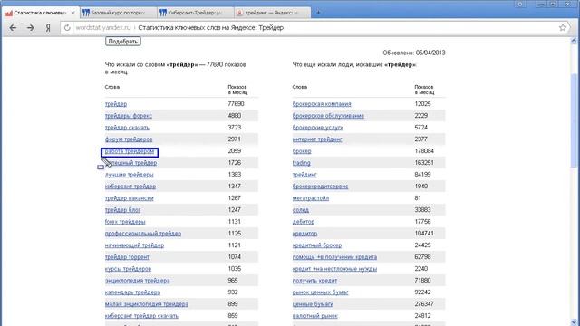The image size is (580, 326).
Task: Select the Статистика ключевых слов tab
Action: (x=40, y=13)
